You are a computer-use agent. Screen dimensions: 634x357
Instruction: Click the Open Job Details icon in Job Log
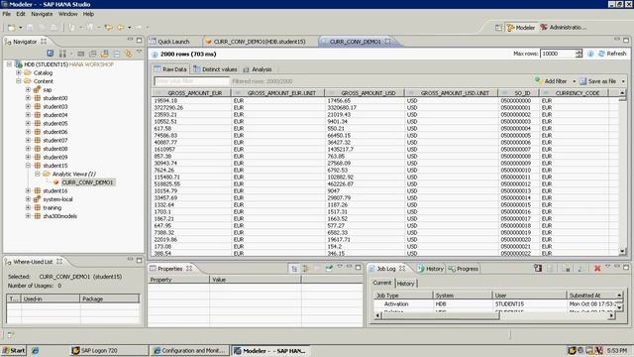point(538,268)
